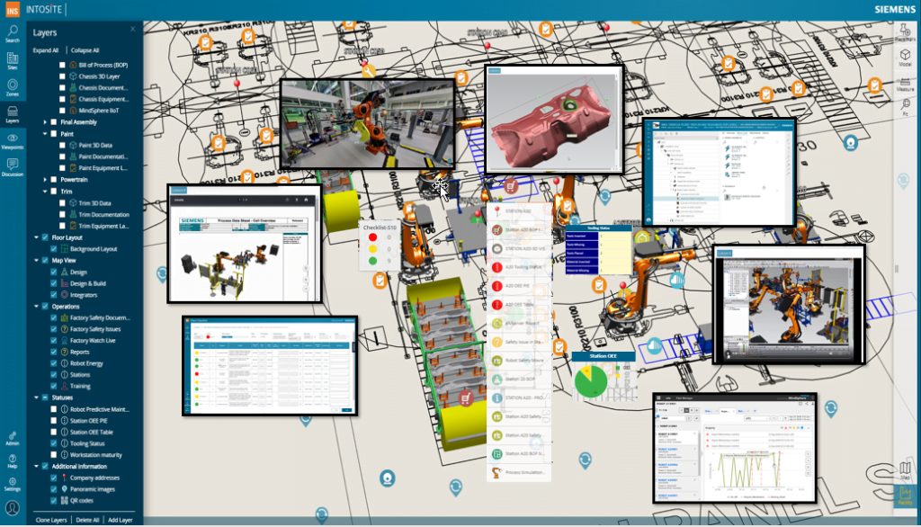Open the Admin icon in sidebar

[13, 439]
